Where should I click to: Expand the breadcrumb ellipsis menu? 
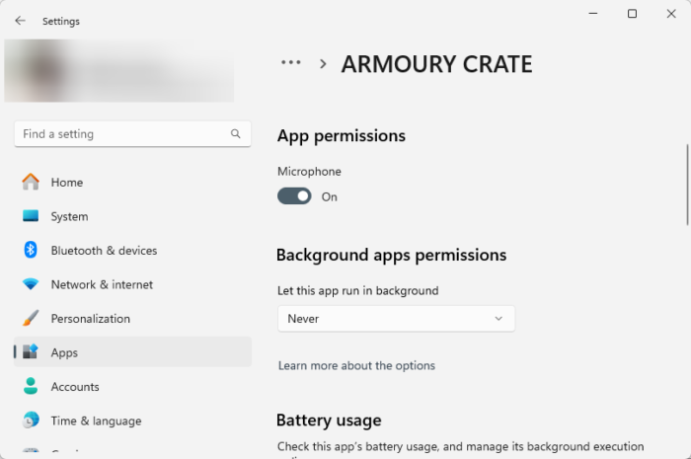coord(290,63)
